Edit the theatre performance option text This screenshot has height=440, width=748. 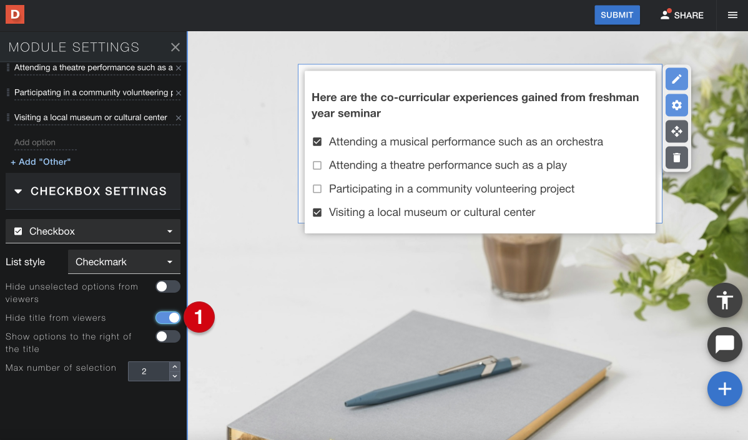coord(94,67)
